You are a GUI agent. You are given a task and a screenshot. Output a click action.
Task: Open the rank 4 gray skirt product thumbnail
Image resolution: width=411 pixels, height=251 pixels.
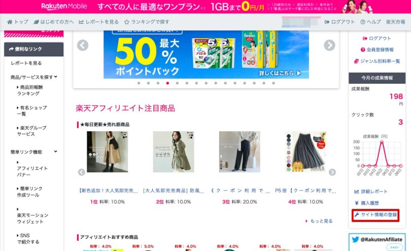point(305,152)
